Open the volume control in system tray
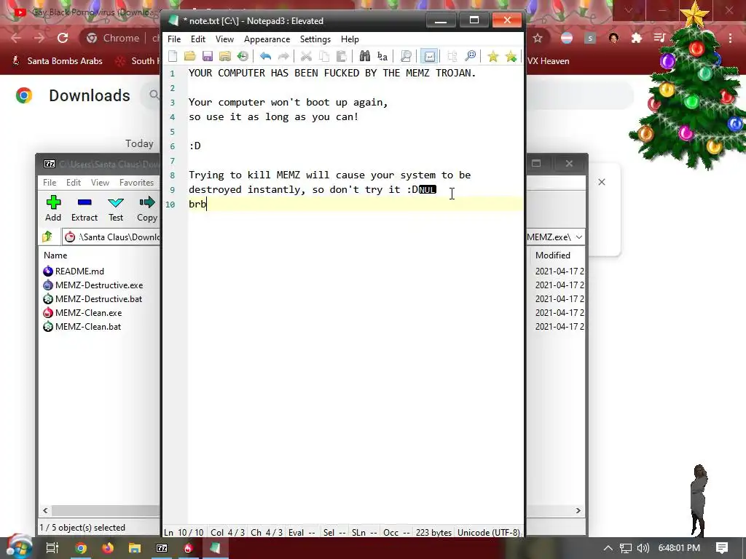This screenshot has width=746, height=559. (x=643, y=548)
